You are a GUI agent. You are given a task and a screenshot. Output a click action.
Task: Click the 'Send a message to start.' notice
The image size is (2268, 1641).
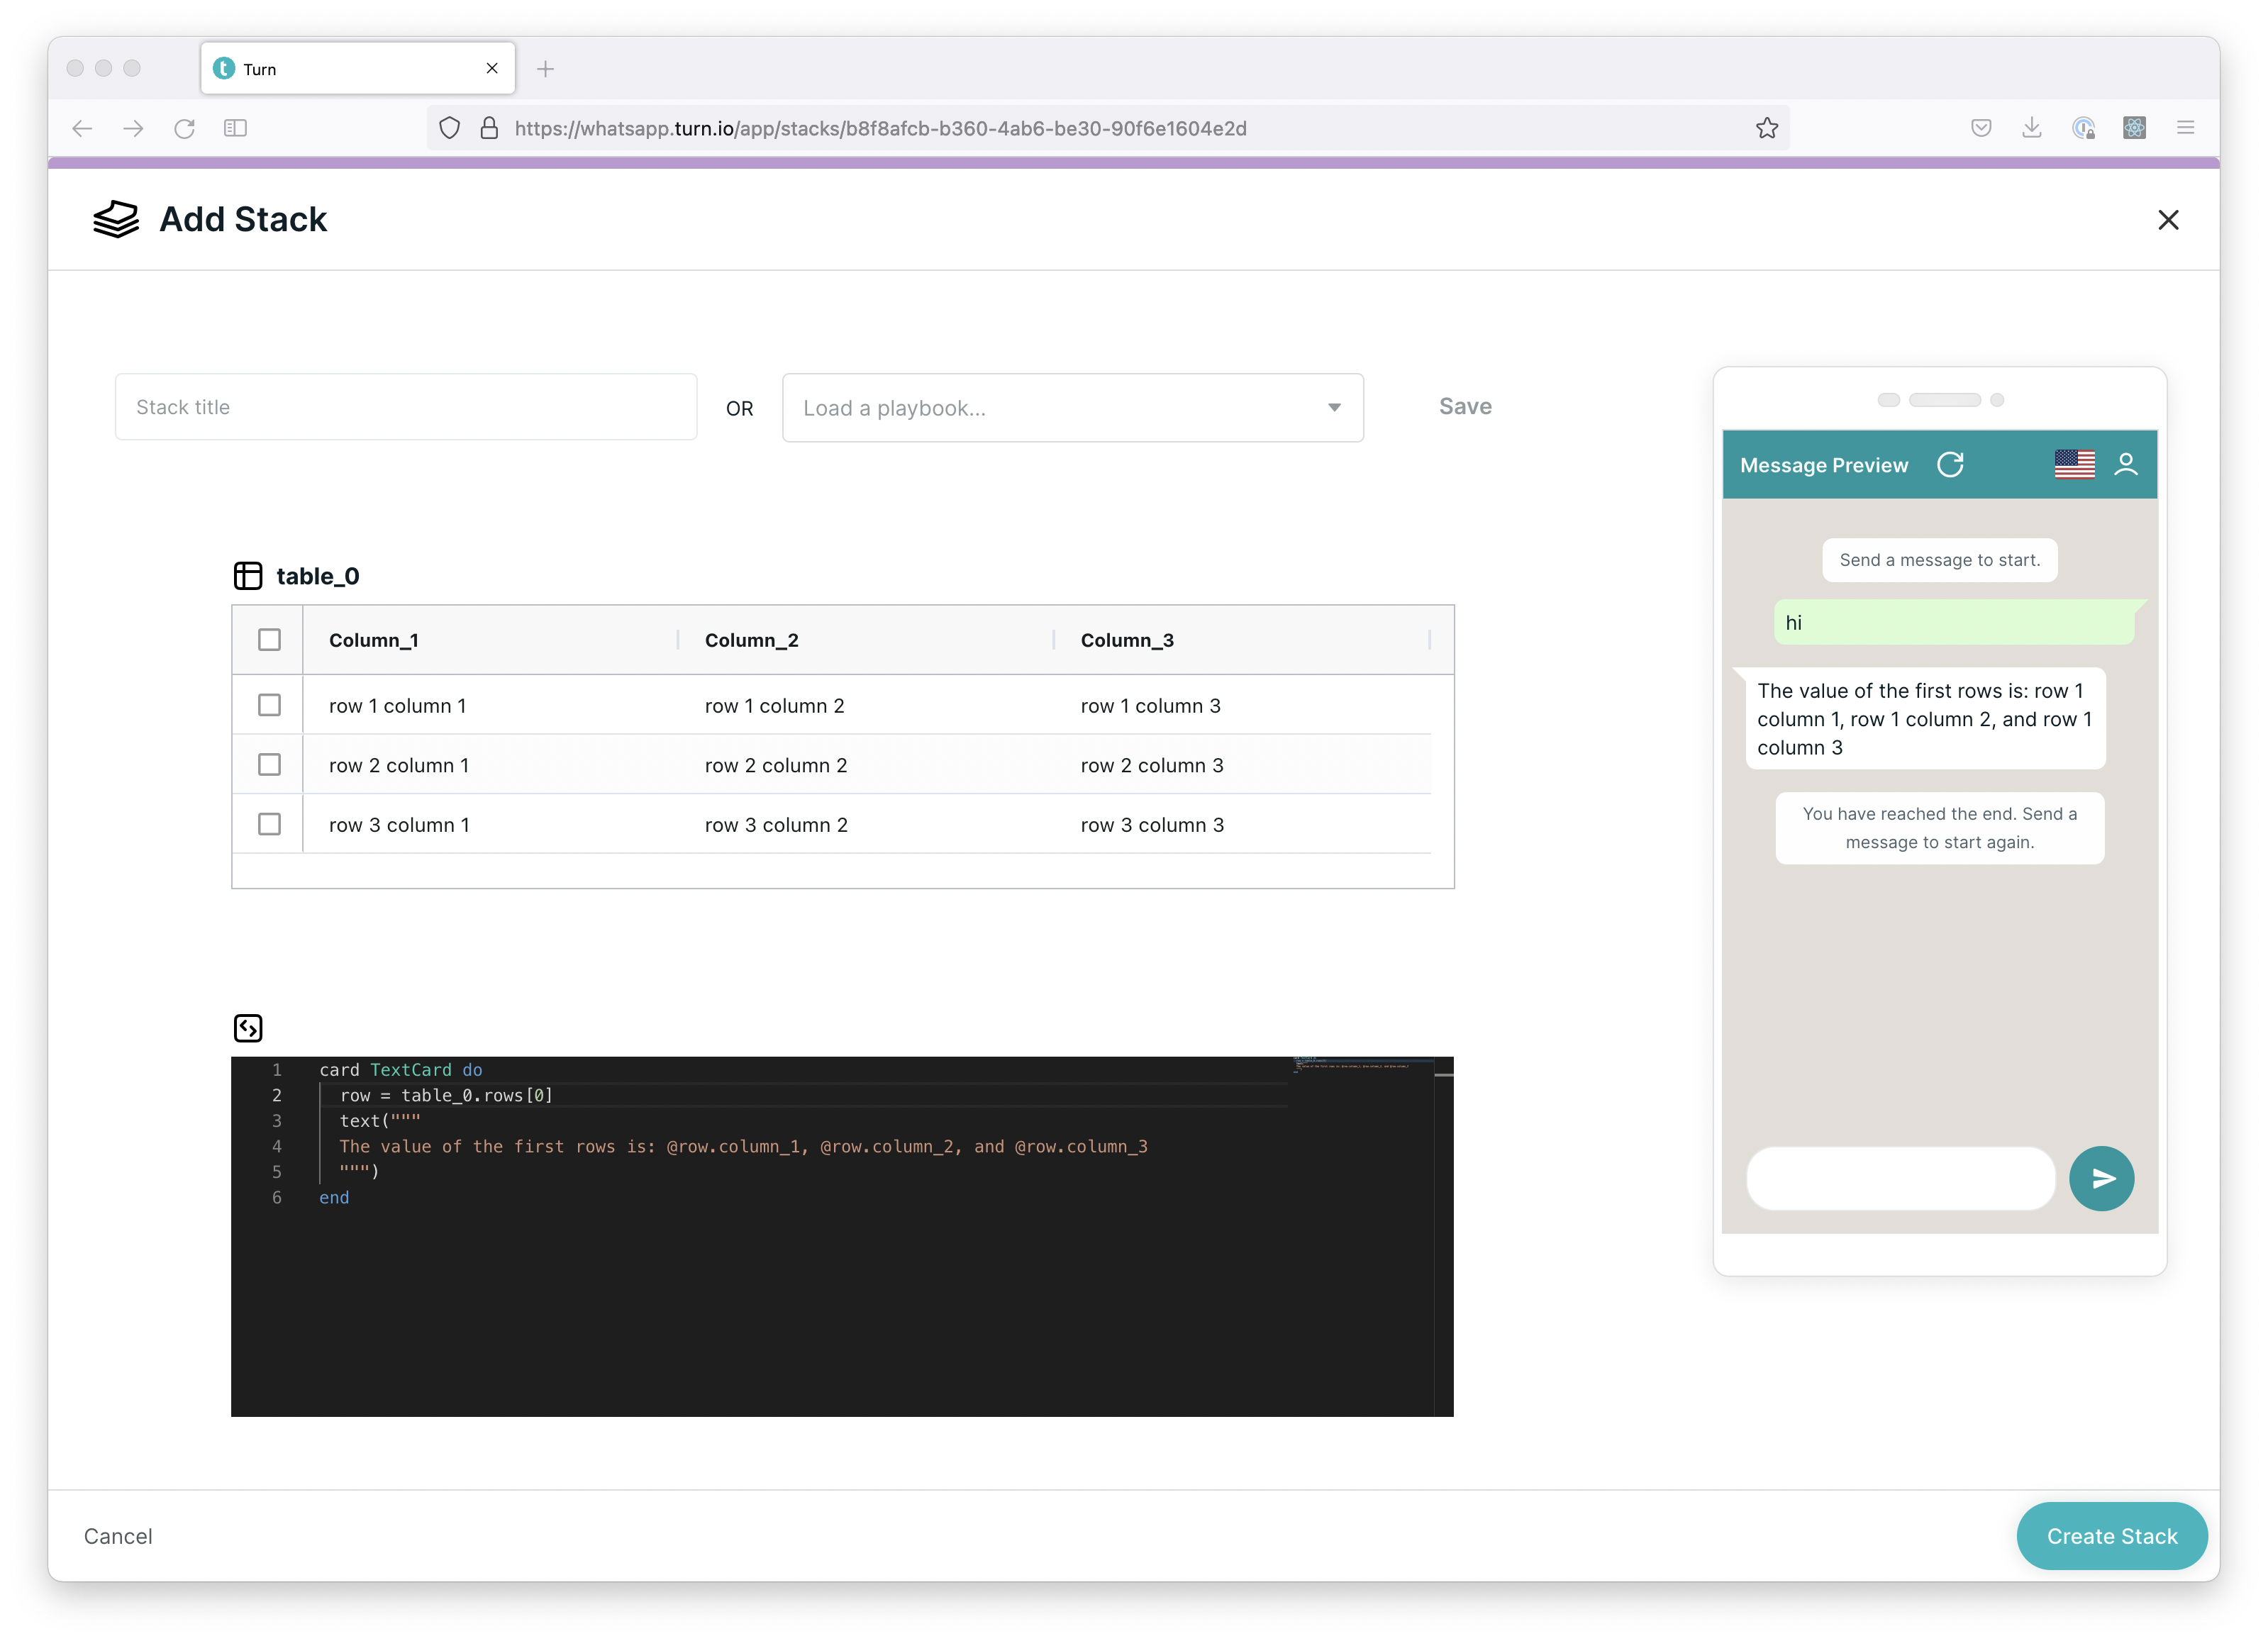pos(1939,560)
